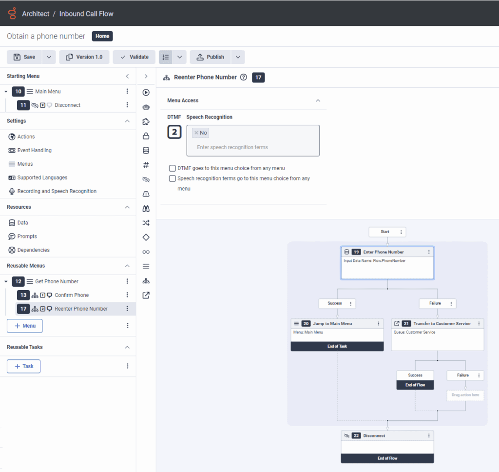The image size is (499, 472).
Task: Click the help icon beside Reenter Phone Number
Action: click(244, 77)
